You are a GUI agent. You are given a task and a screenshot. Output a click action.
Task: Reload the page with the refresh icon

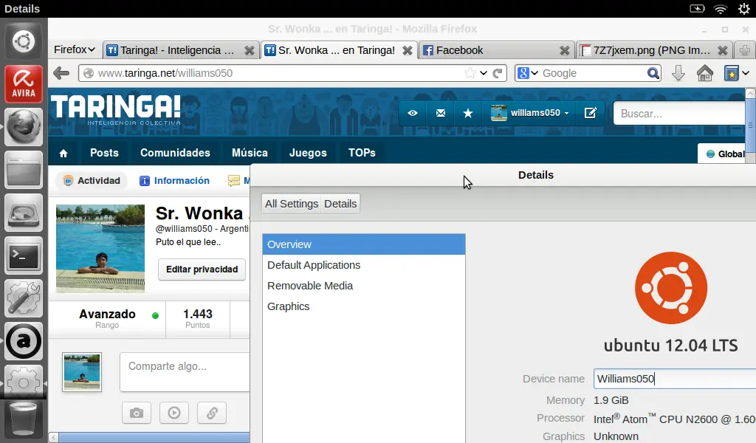point(498,73)
